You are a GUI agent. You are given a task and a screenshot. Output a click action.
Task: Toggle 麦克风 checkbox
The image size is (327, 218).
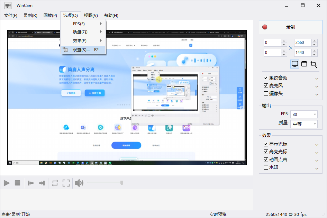266,85
